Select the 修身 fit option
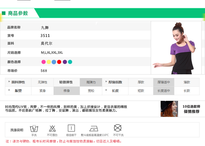205x146 pixels. [x=67, y=91]
